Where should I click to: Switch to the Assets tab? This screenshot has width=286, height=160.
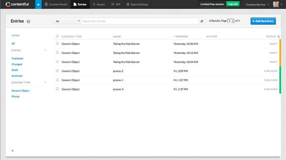99,4
